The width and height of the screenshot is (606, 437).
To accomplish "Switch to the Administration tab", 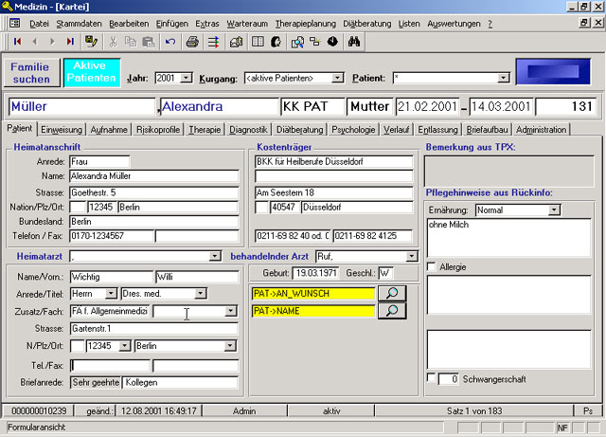I will pos(541,130).
